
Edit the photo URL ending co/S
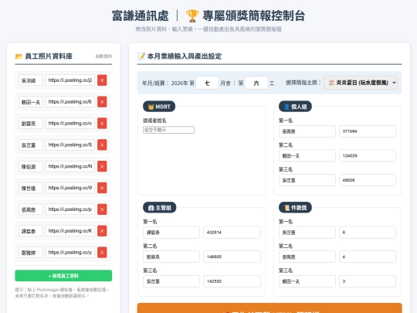(x=70, y=145)
